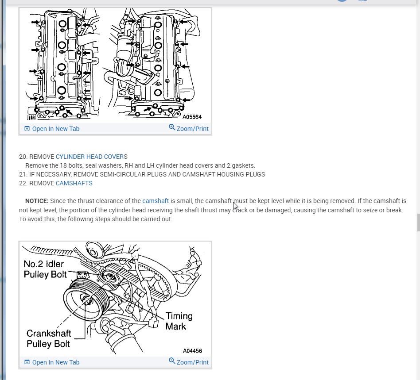420x380 pixels.
Task: Open timing mark diagram A04456 in new tab
Action: point(56,362)
